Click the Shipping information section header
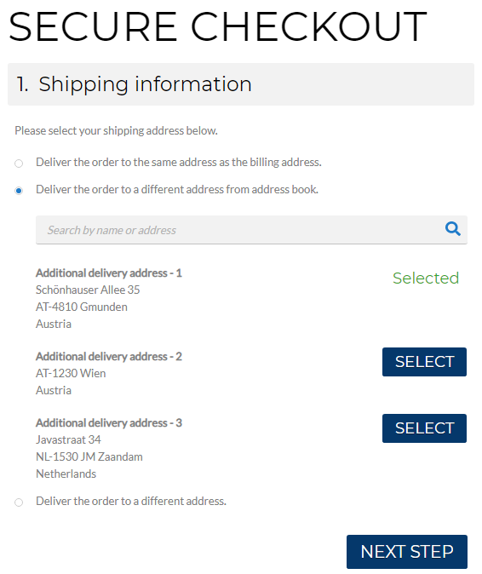 click(241, 84)
